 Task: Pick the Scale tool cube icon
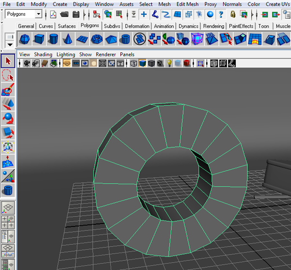[x=8, y=132]
